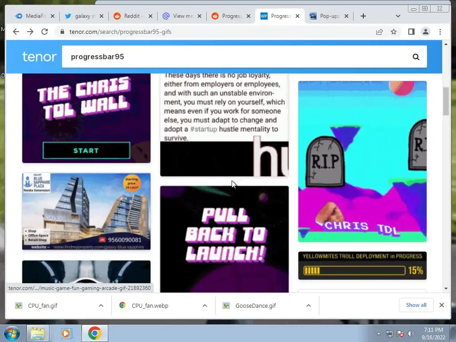Open the network tray icon
456x342 pixels.
click(389, 334)
